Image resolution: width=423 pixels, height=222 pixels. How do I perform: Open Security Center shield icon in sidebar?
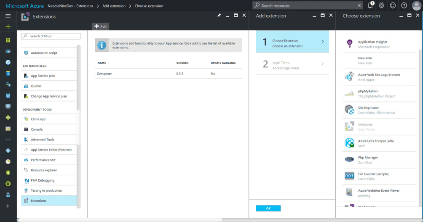pos(8,172)
